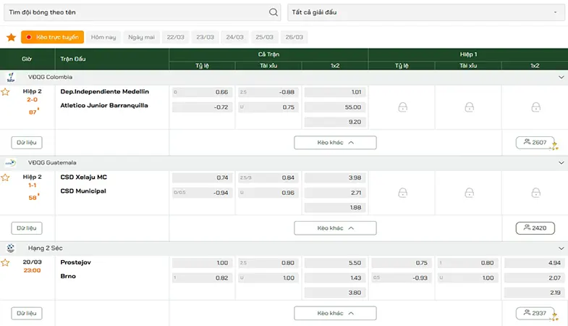568x326 pixels.
Task: Collapse the VĐQG Colombia section
Action: point(561,78)
